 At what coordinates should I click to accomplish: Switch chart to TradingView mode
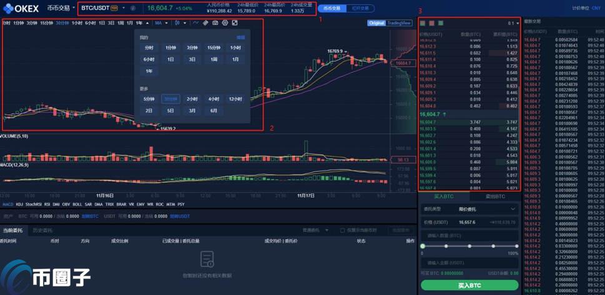399,23
